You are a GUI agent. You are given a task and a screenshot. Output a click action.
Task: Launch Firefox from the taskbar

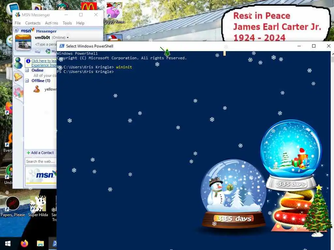(24, 243)
